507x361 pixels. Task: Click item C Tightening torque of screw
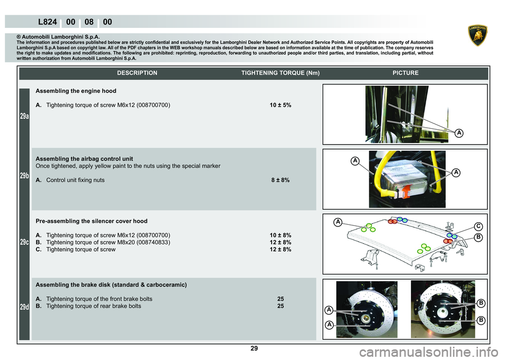(76, 250)
